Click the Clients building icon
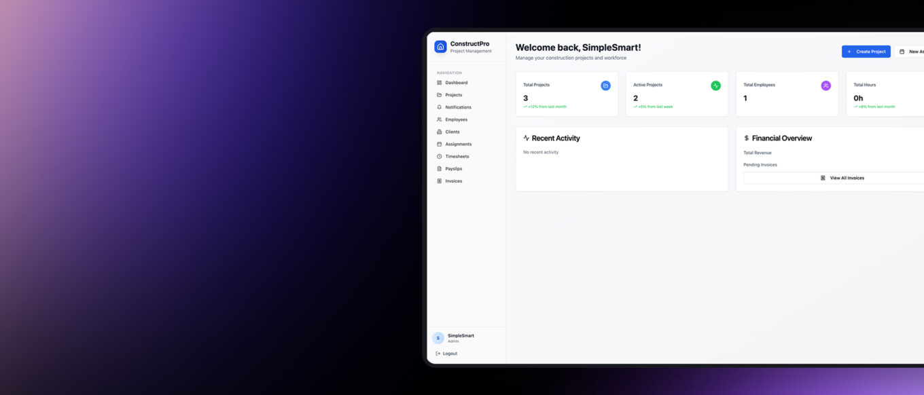This screenshot has height=395, width=924. pos(439,132)
